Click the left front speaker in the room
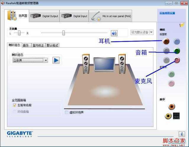 (x=86, y=64)
